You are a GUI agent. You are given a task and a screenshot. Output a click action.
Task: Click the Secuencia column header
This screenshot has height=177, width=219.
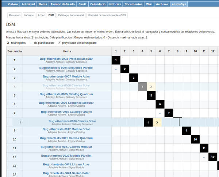pyautogui.click(x=15, y=51)
